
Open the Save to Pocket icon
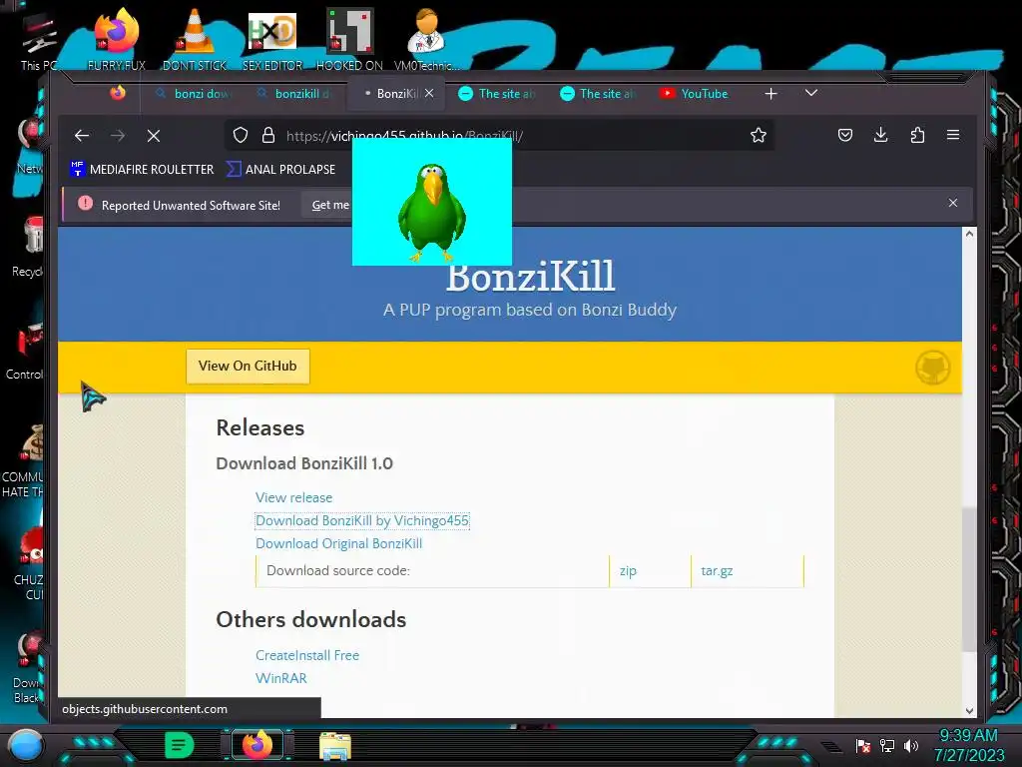click(x=845, y=135)
